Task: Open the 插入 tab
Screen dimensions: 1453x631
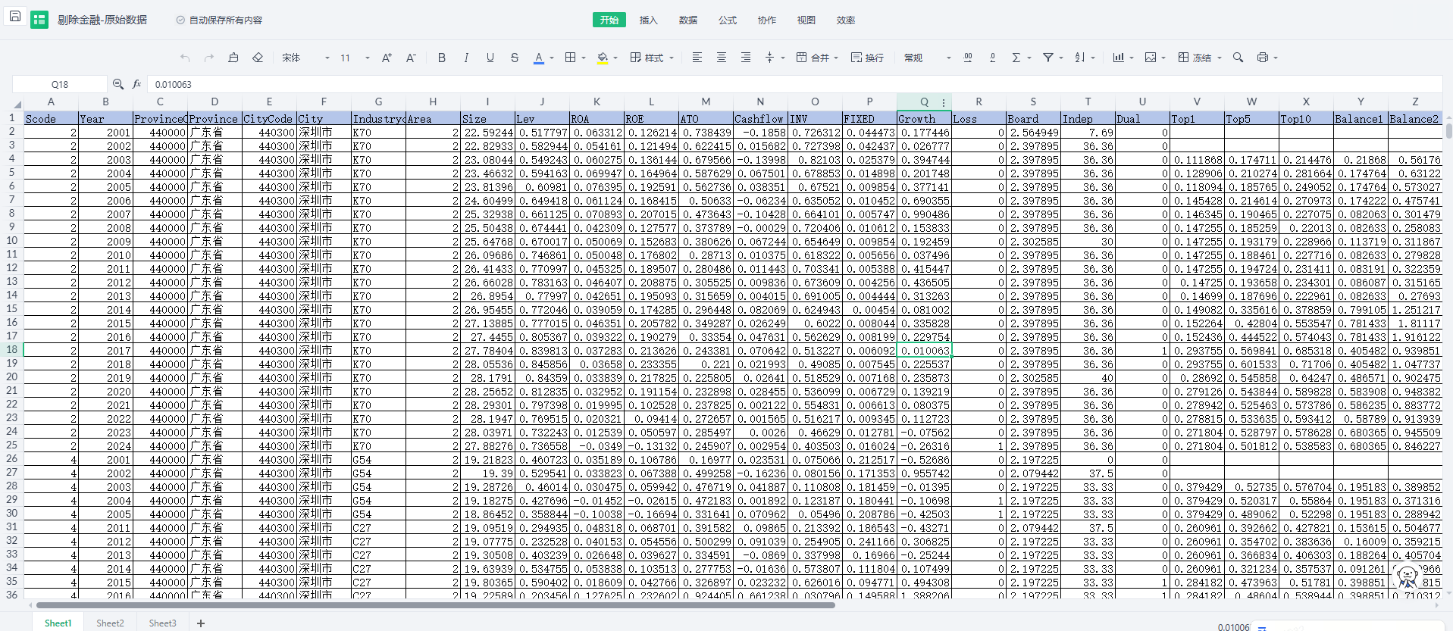Action: point(649,20)
